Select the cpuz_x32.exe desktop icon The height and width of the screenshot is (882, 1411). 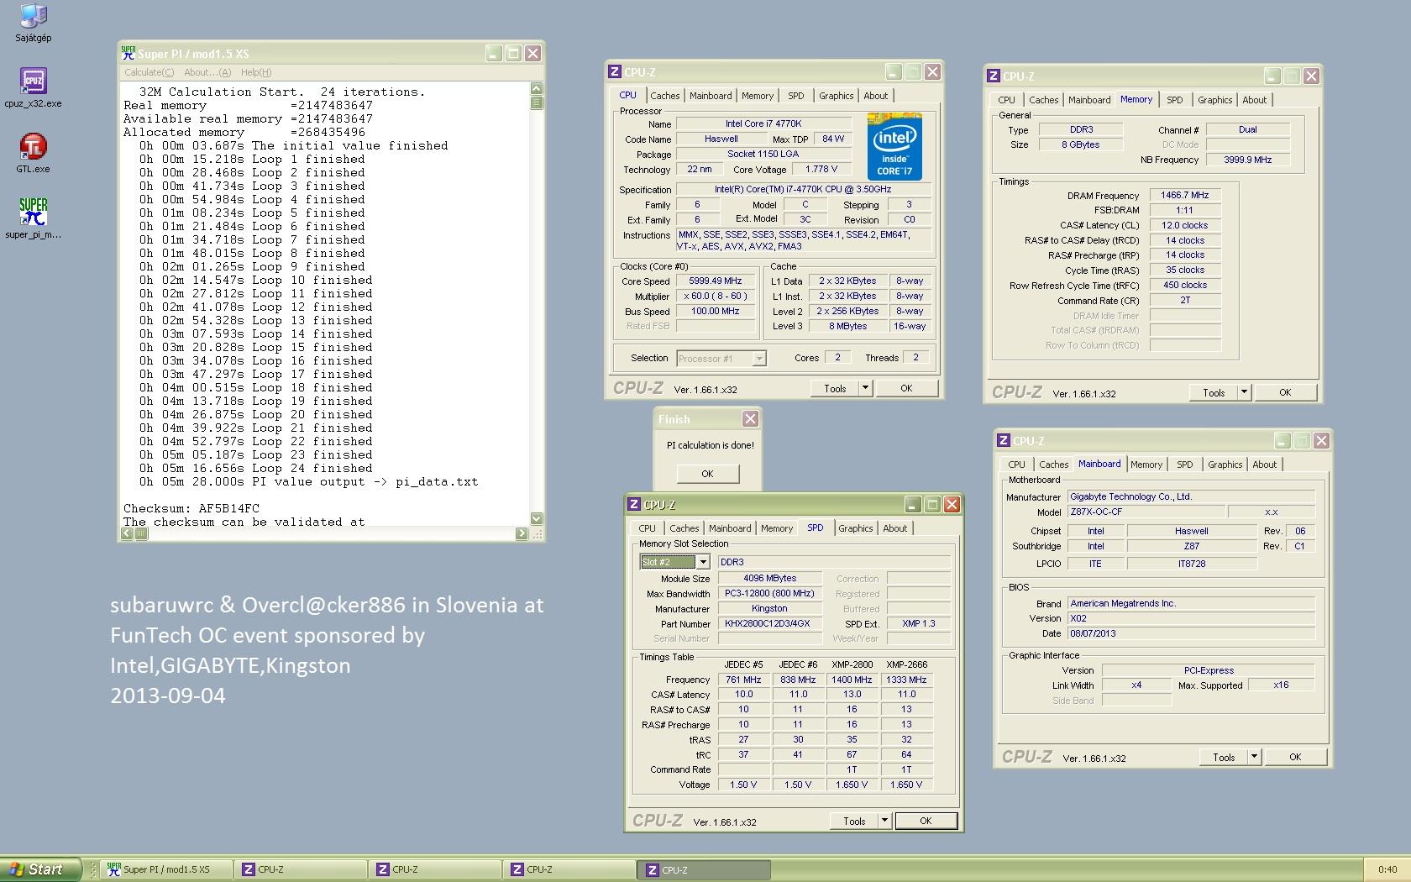pyautogui.click(x=34, y=87)
